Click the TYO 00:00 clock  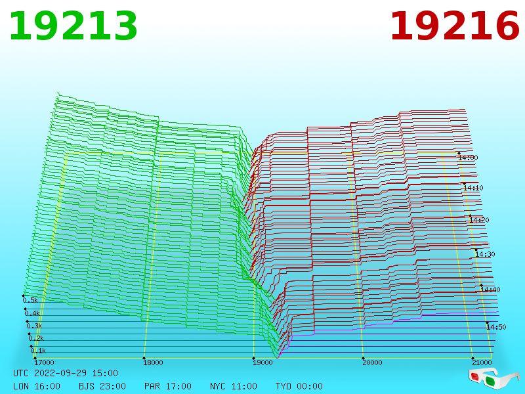click(x=299, y=386)
